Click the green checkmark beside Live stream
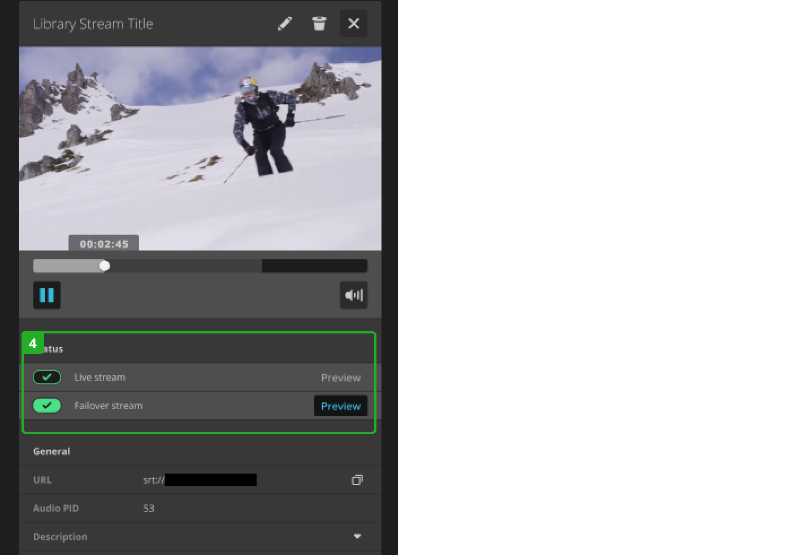 tap(47, 376)
